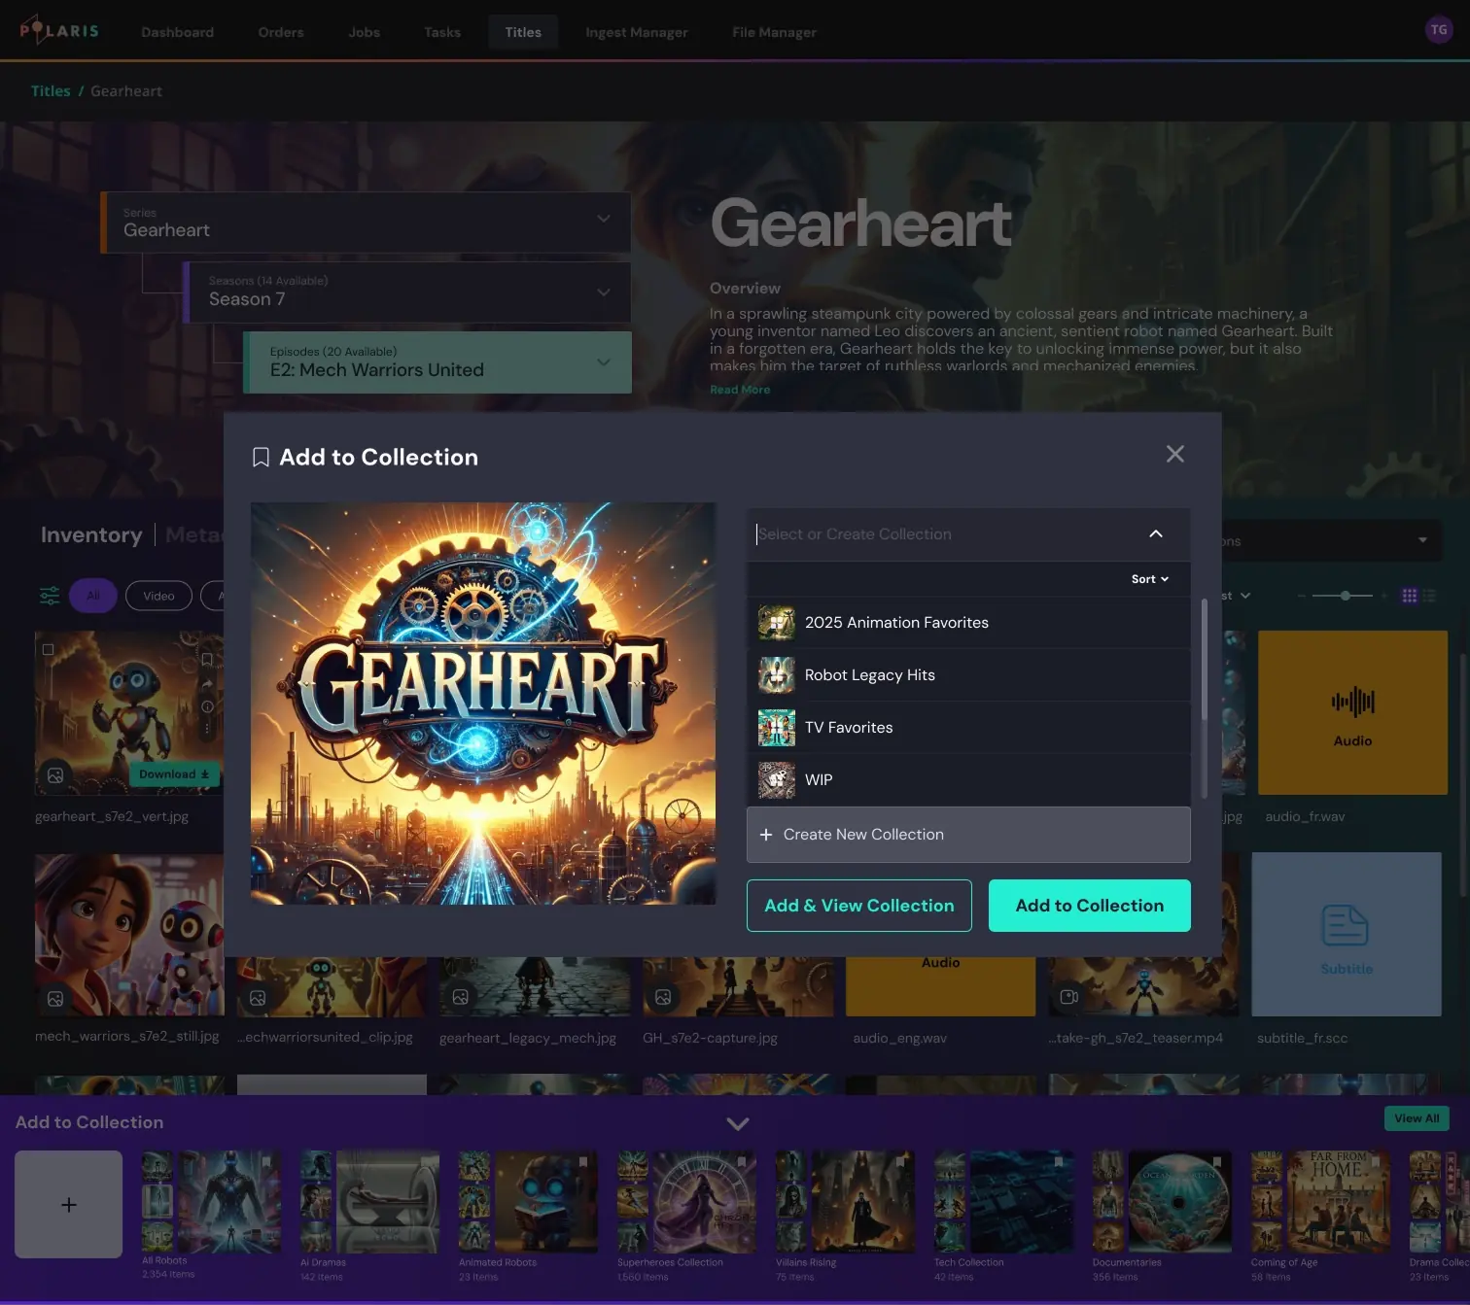Tick the checkbox on gearheart_s7e2_vert.jpg
The image size is (1470, 1305).
pyautogui.click(x=48, y=649)
